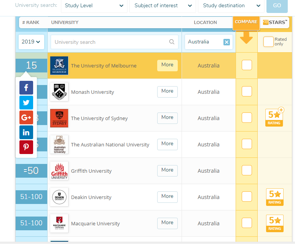Screen dimensions: 295x244
Task: Check compare box for Australian National University
Action: 247,144
